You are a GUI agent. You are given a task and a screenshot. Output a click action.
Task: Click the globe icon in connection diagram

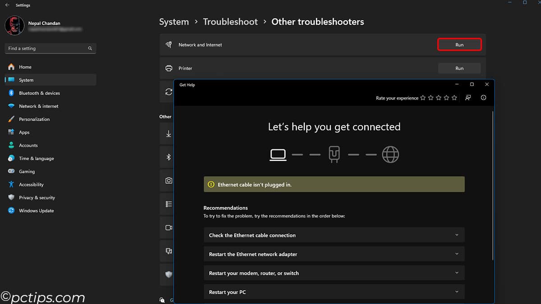(390, 154)
